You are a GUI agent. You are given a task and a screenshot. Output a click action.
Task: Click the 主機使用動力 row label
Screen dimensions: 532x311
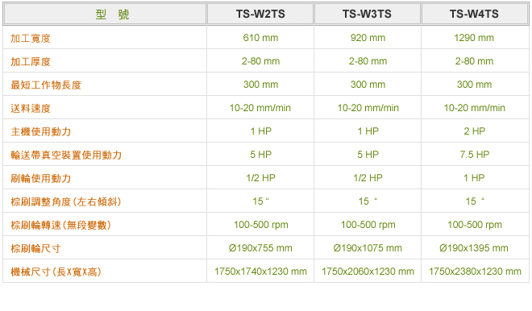[41, 131]
